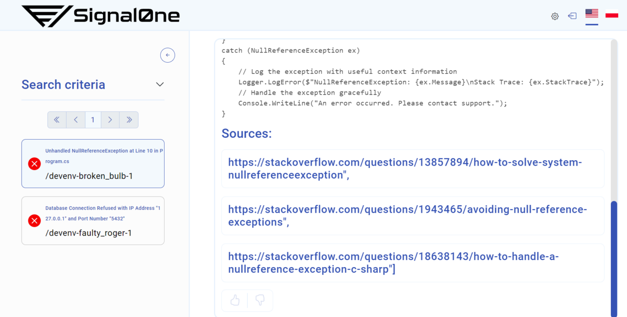Click the red error icon on broken_bulb card
627x317 pixels.
34,164
